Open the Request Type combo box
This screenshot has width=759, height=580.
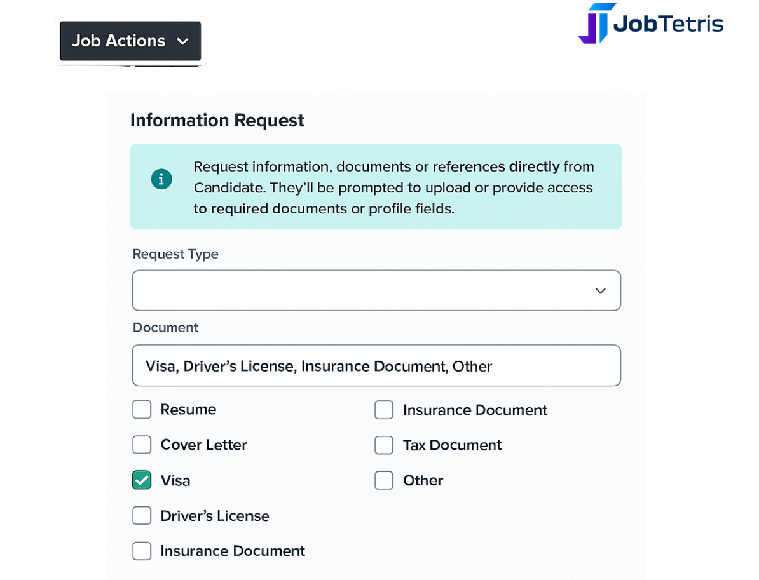tap(376, 290)
